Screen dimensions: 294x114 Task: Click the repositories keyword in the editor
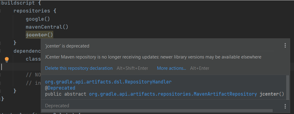coord(32,11)
